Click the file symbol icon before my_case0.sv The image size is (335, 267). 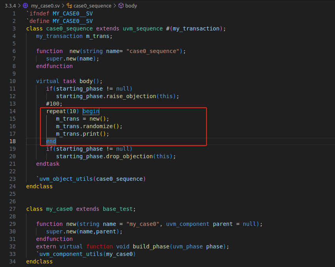point(25,6)
